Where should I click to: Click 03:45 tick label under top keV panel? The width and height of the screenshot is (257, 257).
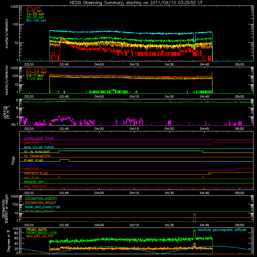(x=64, y=65)
